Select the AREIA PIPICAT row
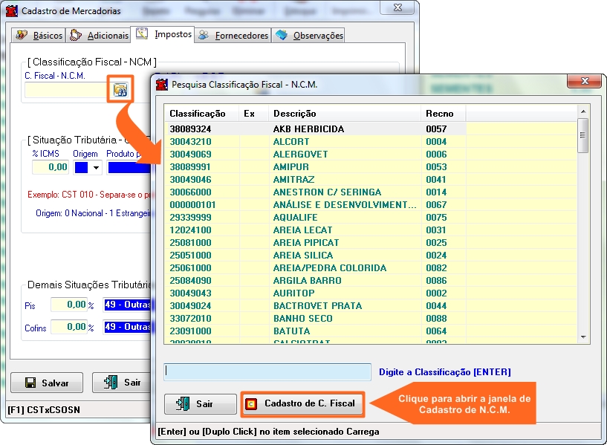The height and width of the screenshot is (445, 607). [x=371, y=243]
